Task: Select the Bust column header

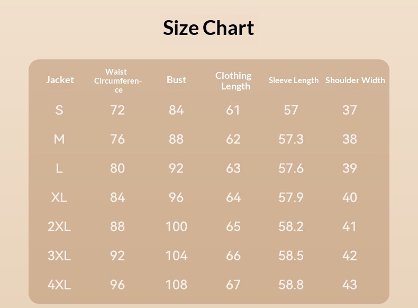Action: [176, 80]
